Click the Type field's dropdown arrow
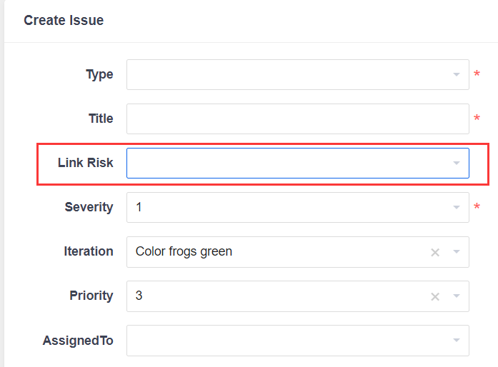Screen dimensions: 498x367 click(x=457, y=75)
